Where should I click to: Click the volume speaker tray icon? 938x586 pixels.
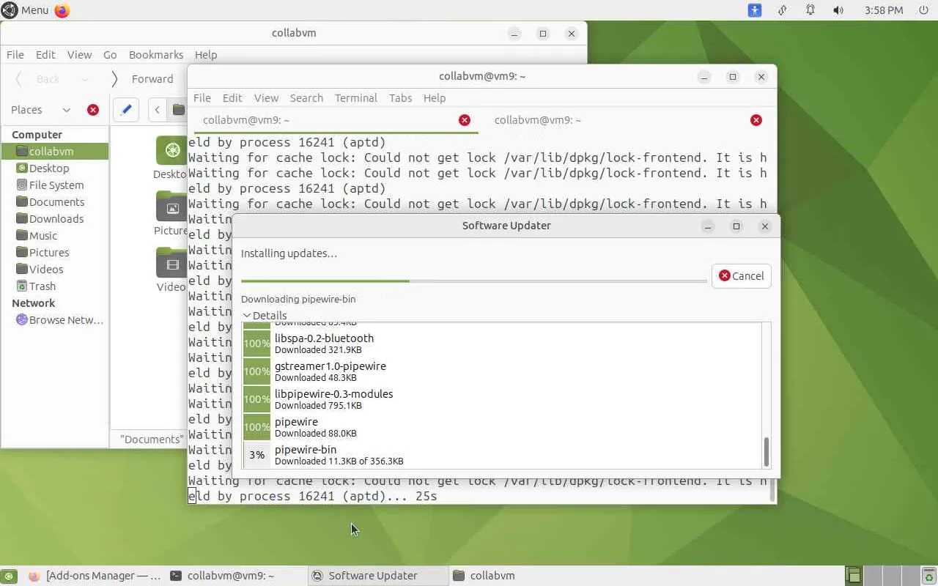point(838,10)
